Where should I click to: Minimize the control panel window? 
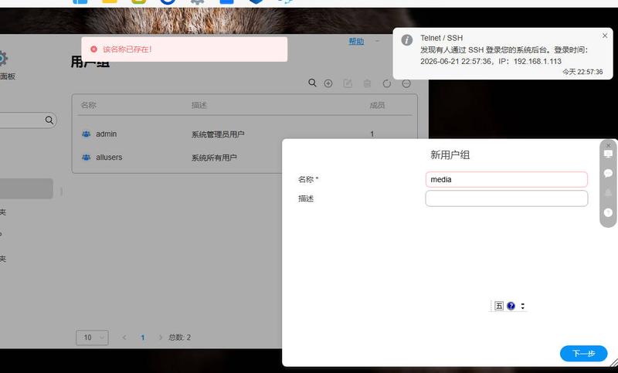tap(377, 41)
